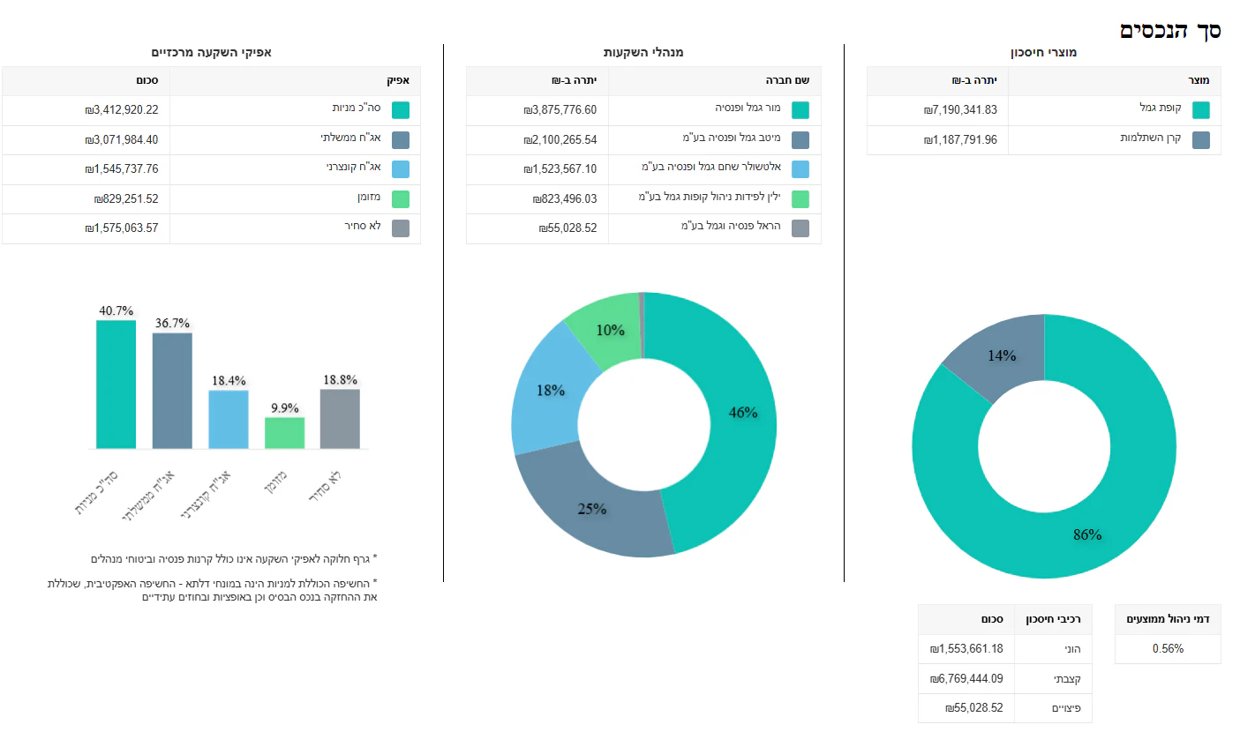
Task: Click the teal swatch beside קופת גמל
Action: [x=1200, y=110]
